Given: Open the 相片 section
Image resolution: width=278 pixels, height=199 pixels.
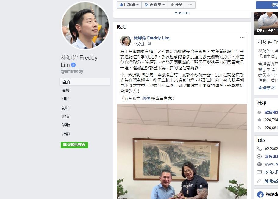Looking at the screenshot, I should point(66,99).
